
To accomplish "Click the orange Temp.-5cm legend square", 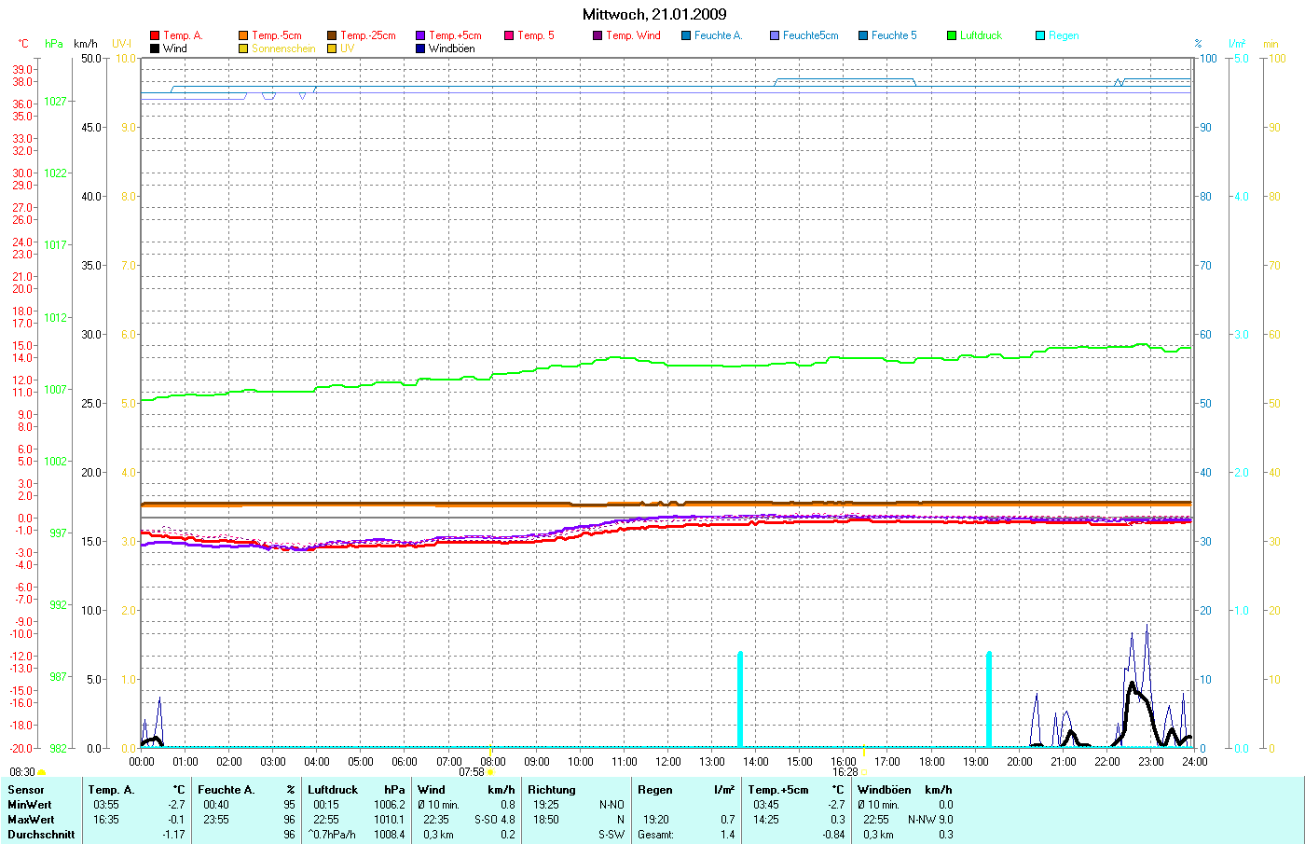I will tap(243, 35).
